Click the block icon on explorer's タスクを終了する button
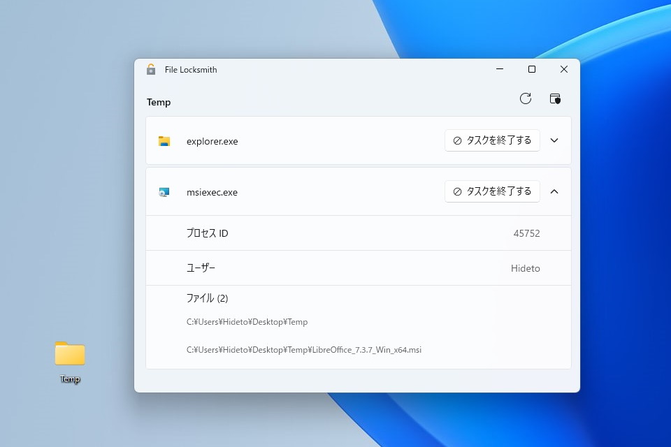Viewport: 671px width, 447px height. [458, 140]
